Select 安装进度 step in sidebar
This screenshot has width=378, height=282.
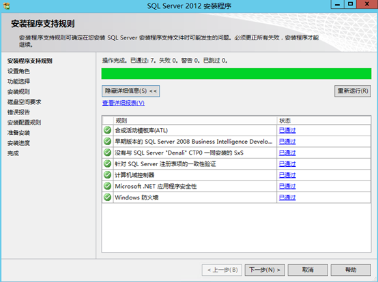click(x=18, y=143)
